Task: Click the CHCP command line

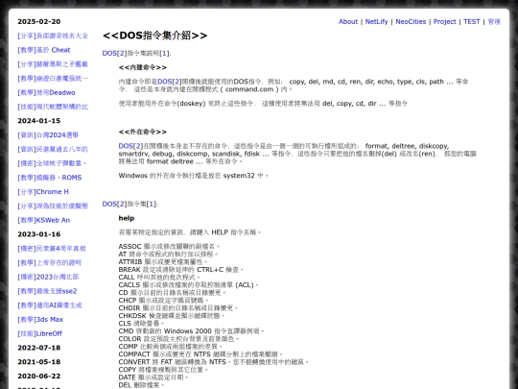Action: (x=163, y=301)
